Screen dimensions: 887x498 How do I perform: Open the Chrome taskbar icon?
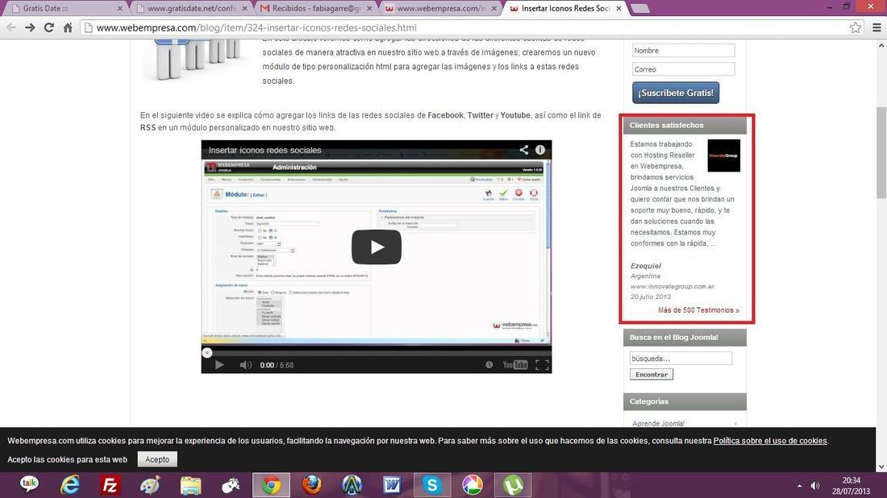tap(272, 485)
